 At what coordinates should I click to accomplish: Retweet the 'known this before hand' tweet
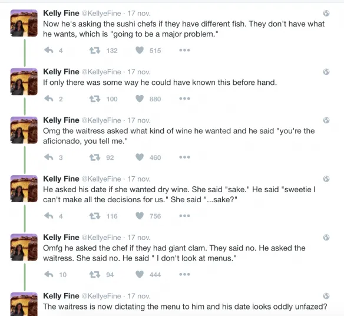95,99
